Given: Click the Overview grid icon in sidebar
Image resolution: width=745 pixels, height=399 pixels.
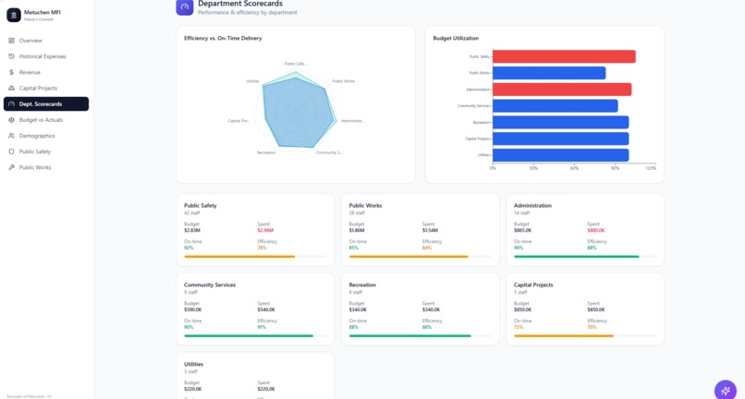Looking at the screenshot, I should (11, 41).
